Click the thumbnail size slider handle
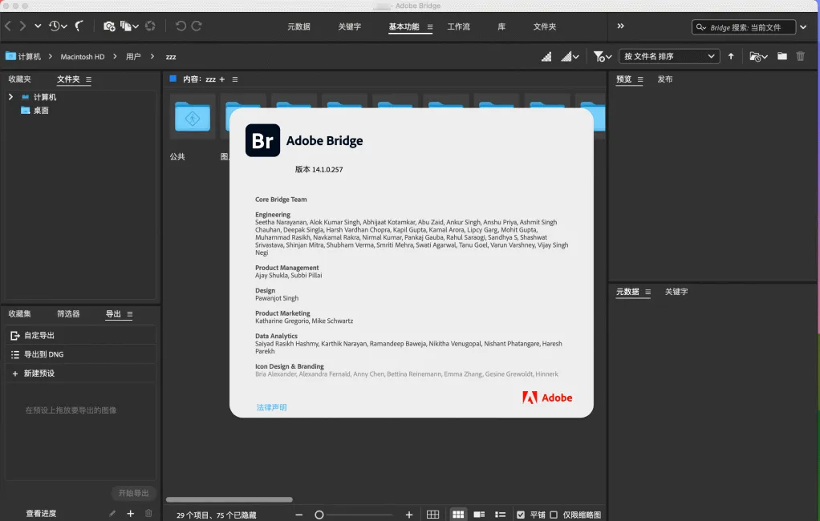The height and width of the screenshot is (521, 820). 319,515
